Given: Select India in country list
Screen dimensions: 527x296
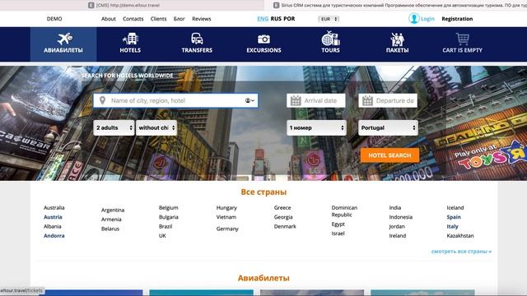Looking at the screenshot, I should click(x=395, y=208).
